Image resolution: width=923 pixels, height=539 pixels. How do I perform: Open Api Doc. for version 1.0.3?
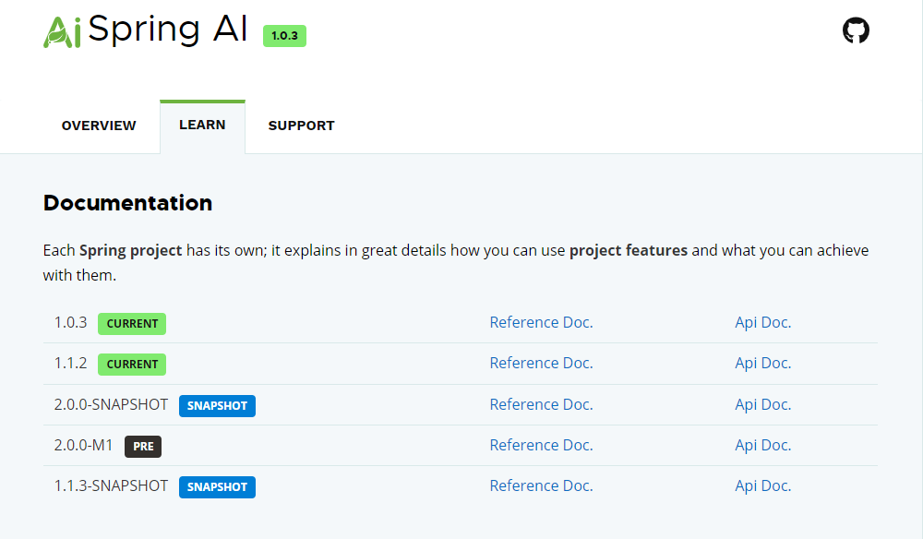763,322
